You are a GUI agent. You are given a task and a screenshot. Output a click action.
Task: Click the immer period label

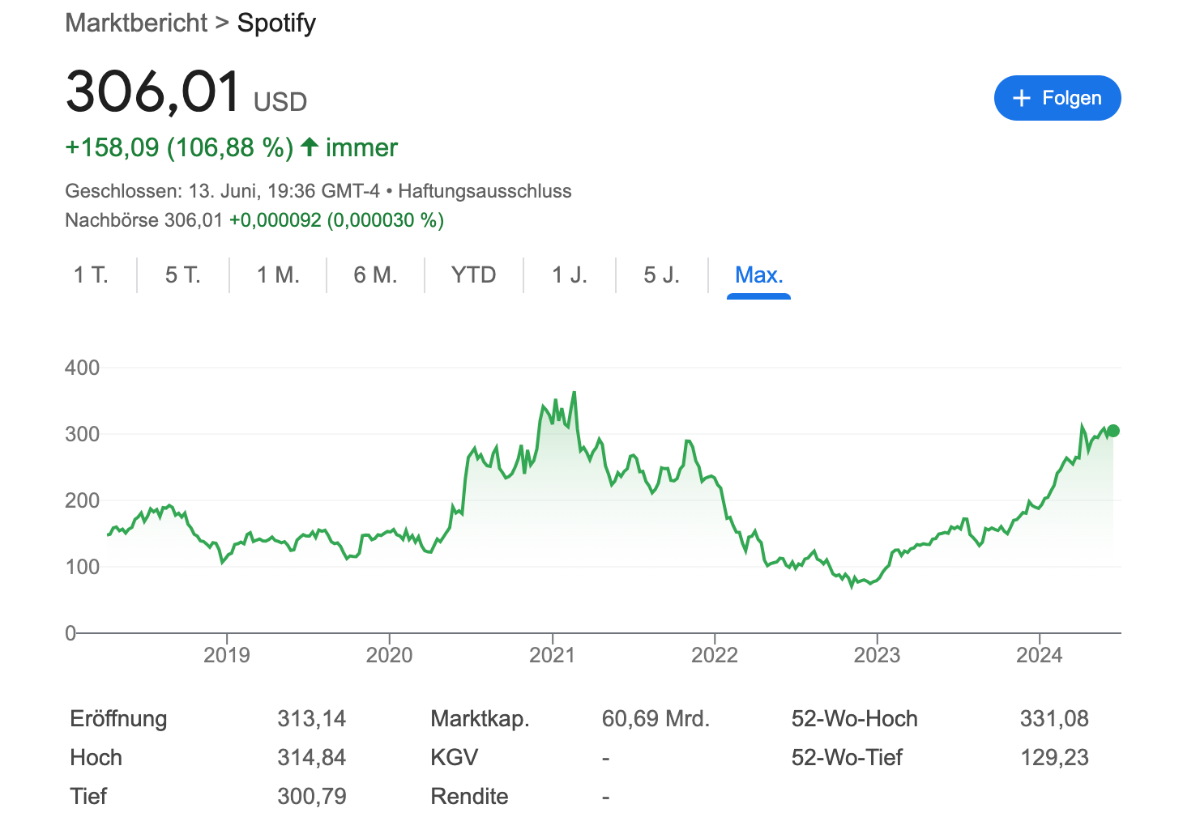pos(361,147)
